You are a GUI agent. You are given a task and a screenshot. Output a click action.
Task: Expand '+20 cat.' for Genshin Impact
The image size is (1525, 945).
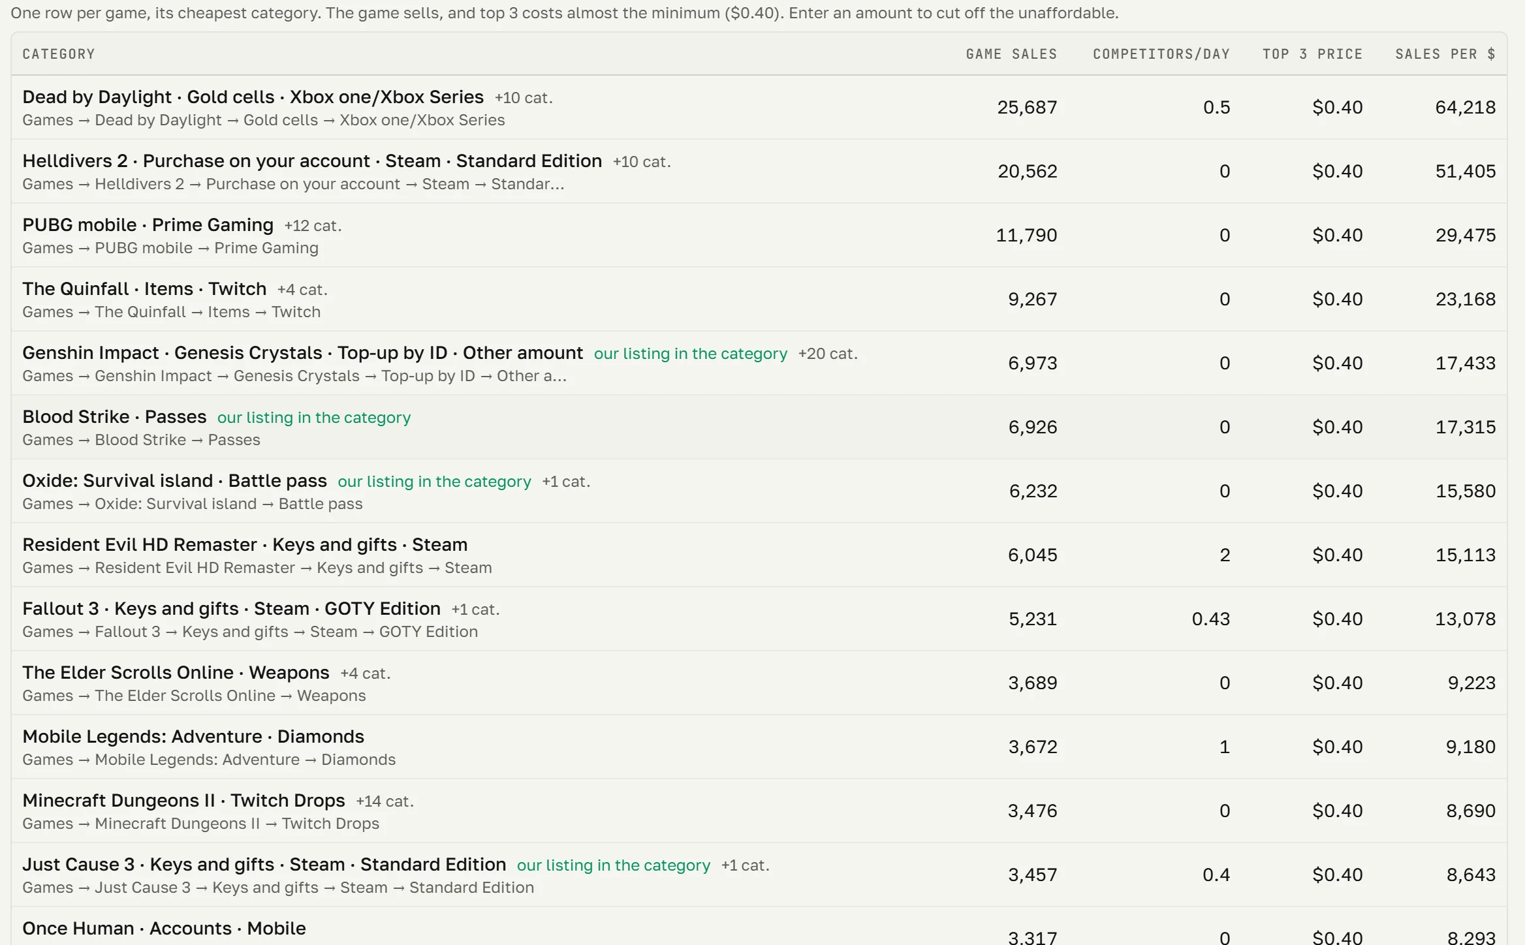(828, 354)
